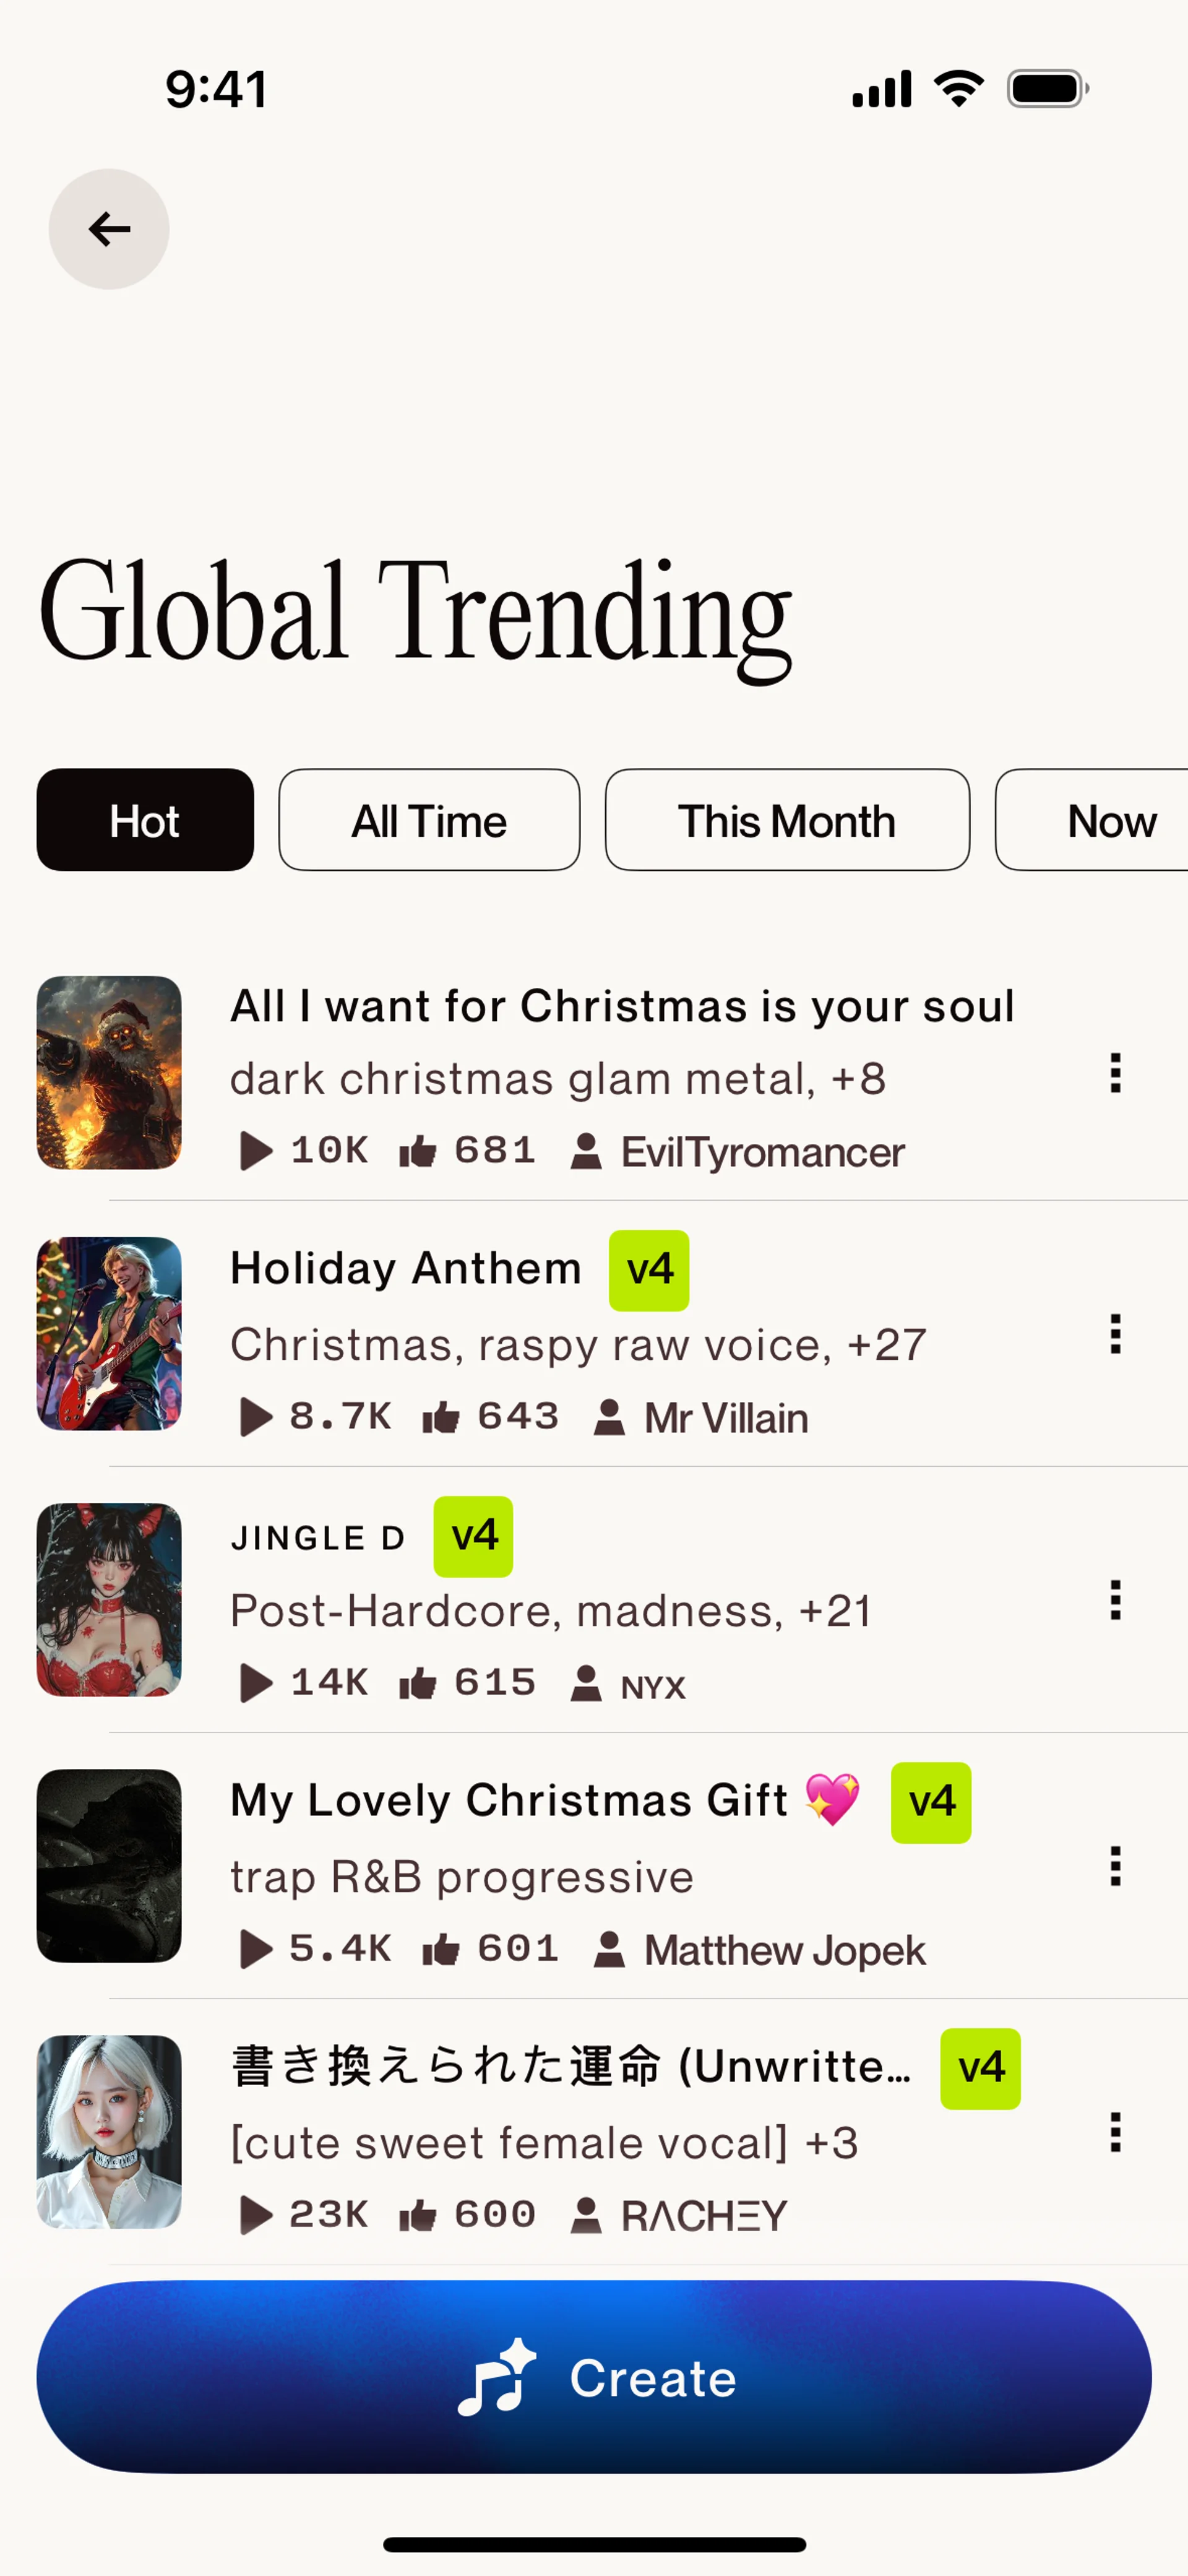1188x2576 pixels.
Task: Click the like icon on Holiday Anthem
Action: pos(440,1417)
